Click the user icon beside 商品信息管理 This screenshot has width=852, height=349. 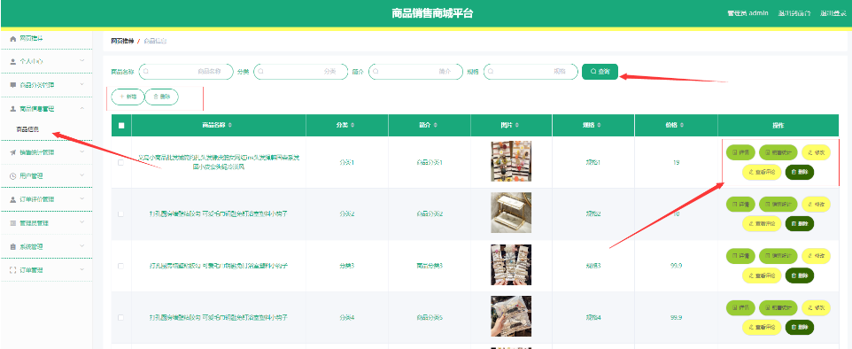tap(13, 109)
